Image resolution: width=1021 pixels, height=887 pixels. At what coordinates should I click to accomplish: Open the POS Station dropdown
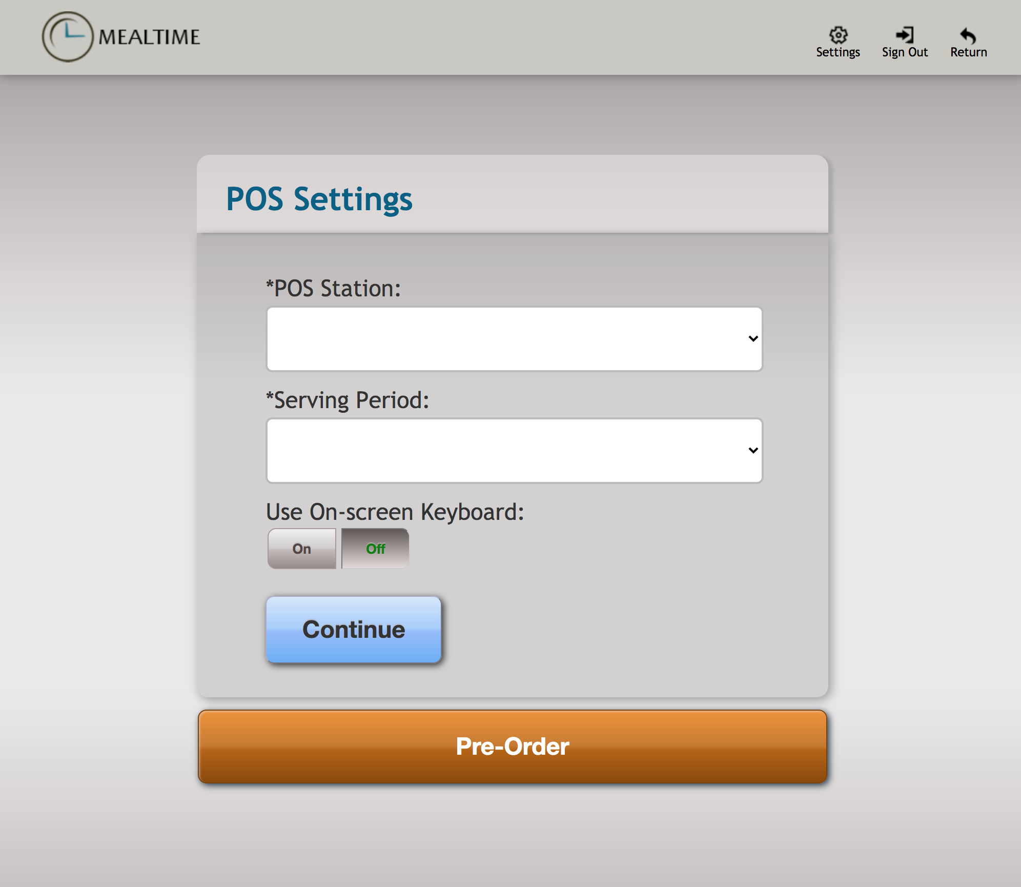tap(514, 339)
